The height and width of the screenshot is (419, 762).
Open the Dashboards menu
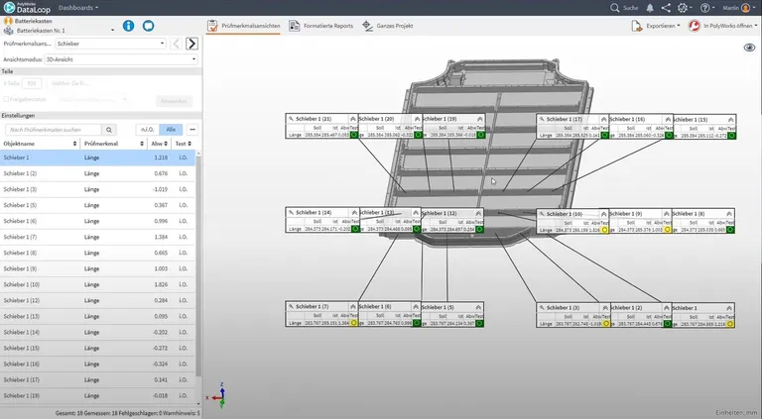78,8
